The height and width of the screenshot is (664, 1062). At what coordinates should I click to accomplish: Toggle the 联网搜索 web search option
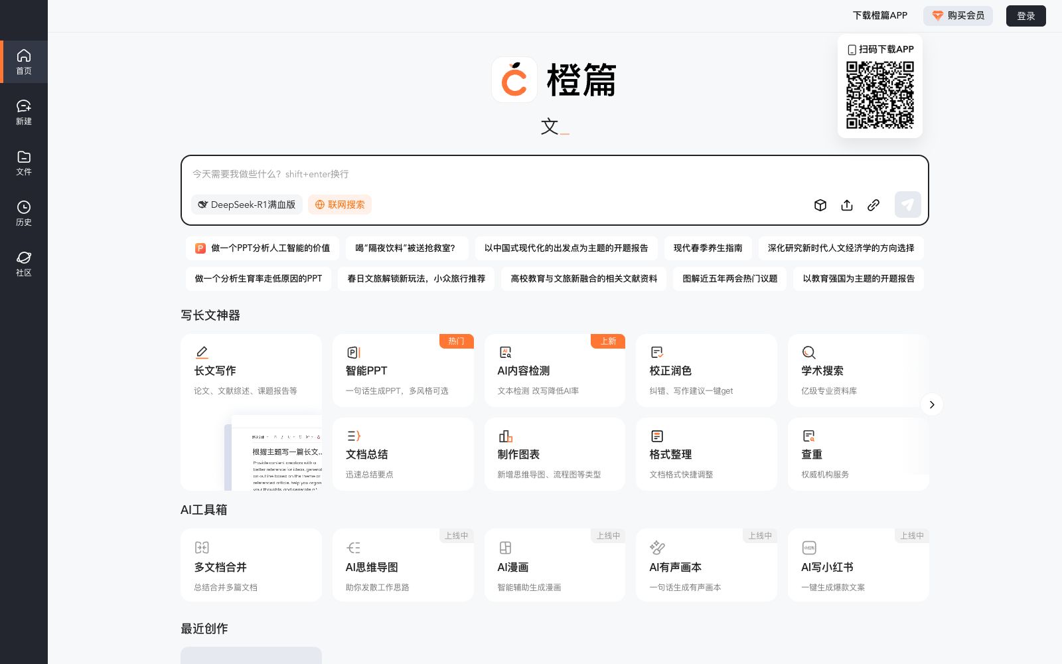click(x=340, y=205)
